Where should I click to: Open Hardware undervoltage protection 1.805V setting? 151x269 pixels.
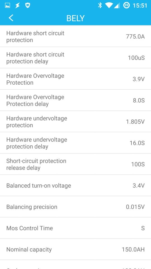(75, 121)
